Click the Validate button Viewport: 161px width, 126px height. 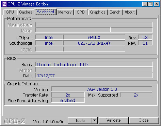[x=114, y=121]
